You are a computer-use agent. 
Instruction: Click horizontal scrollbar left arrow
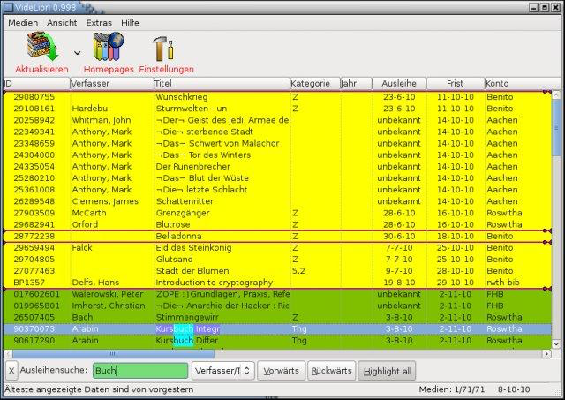[x=8, y=354]
